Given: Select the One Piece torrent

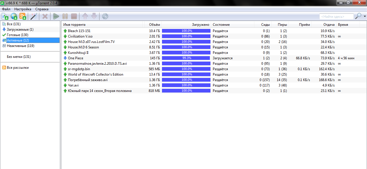Looking at the screenshot, I should click(214, 58).
